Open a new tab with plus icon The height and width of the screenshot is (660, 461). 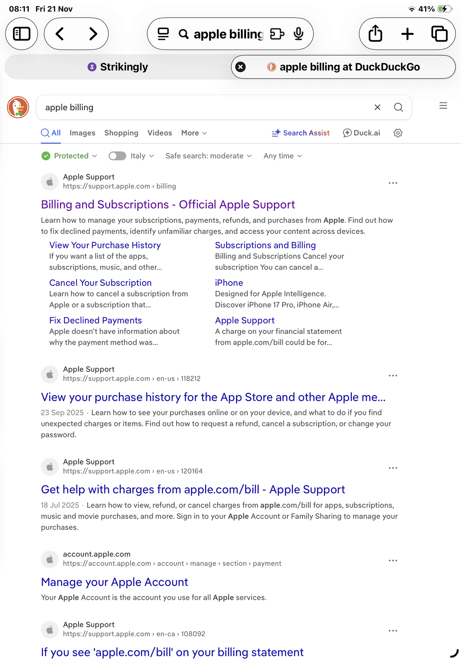(407, 34)
